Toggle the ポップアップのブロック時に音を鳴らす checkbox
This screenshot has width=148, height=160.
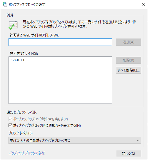10,119
